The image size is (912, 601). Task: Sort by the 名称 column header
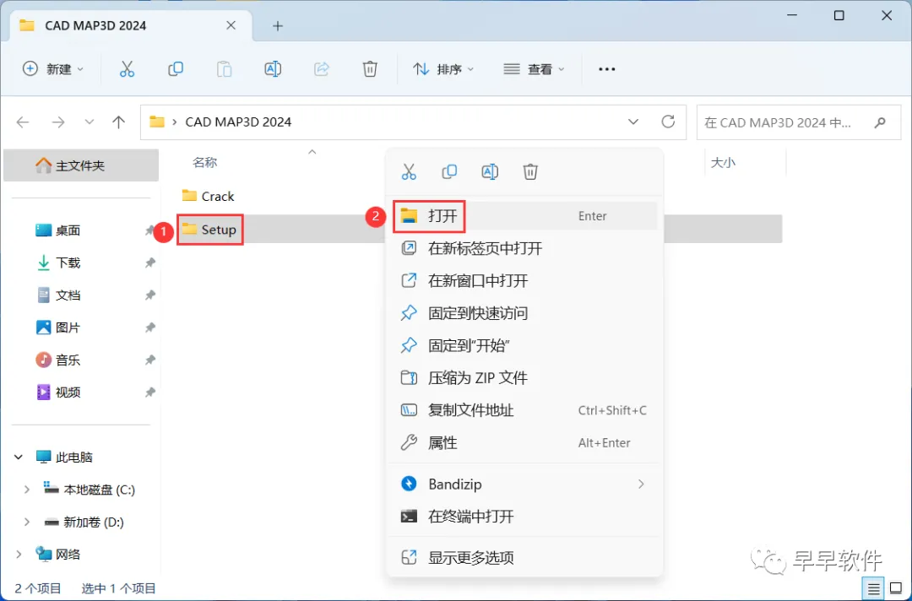pos(204,163)
